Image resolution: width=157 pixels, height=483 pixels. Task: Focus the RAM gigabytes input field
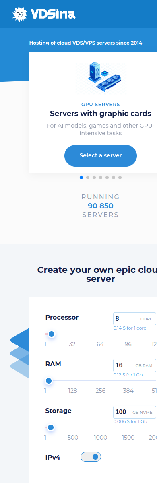134,365
